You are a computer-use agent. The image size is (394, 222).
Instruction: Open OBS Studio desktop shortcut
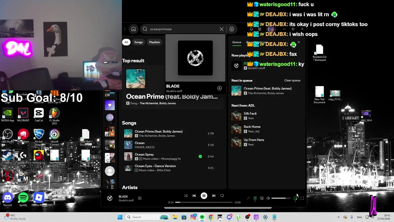coord(7,136)
